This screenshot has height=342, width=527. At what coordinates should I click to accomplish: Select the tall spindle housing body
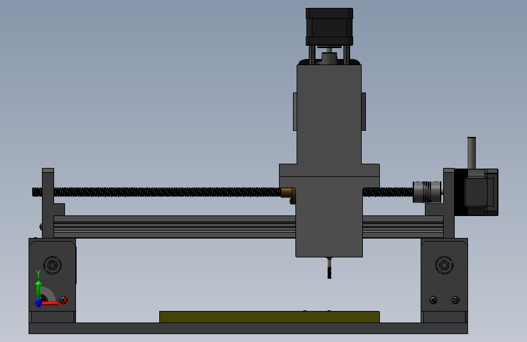coord(329,114)
